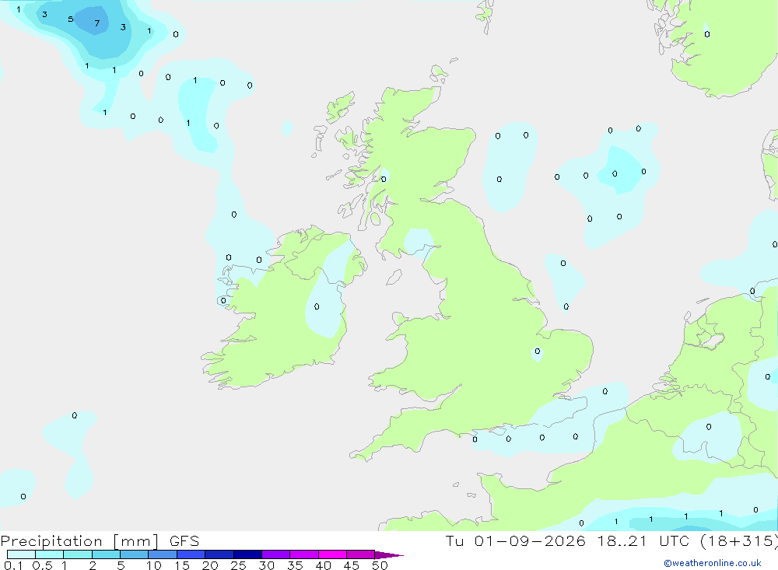
Task: Click the 'GFS' model label
Action: click(x=184, y=540)
